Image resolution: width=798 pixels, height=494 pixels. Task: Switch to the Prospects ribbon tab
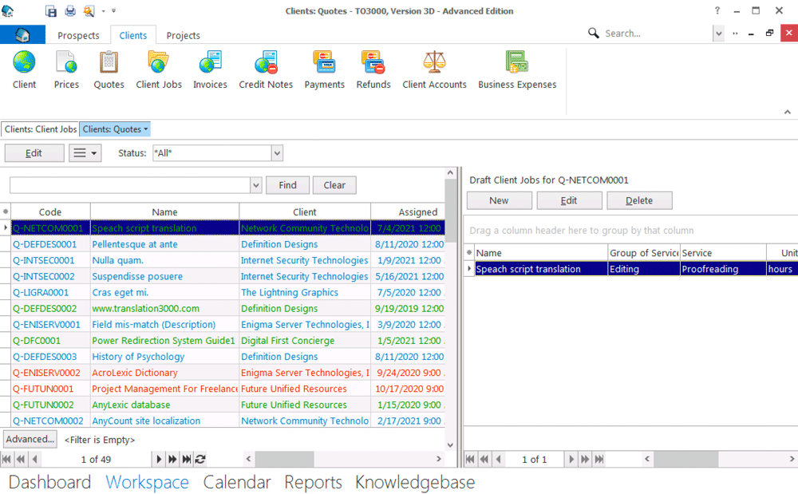pyautogui.click(x=78, y=35)
